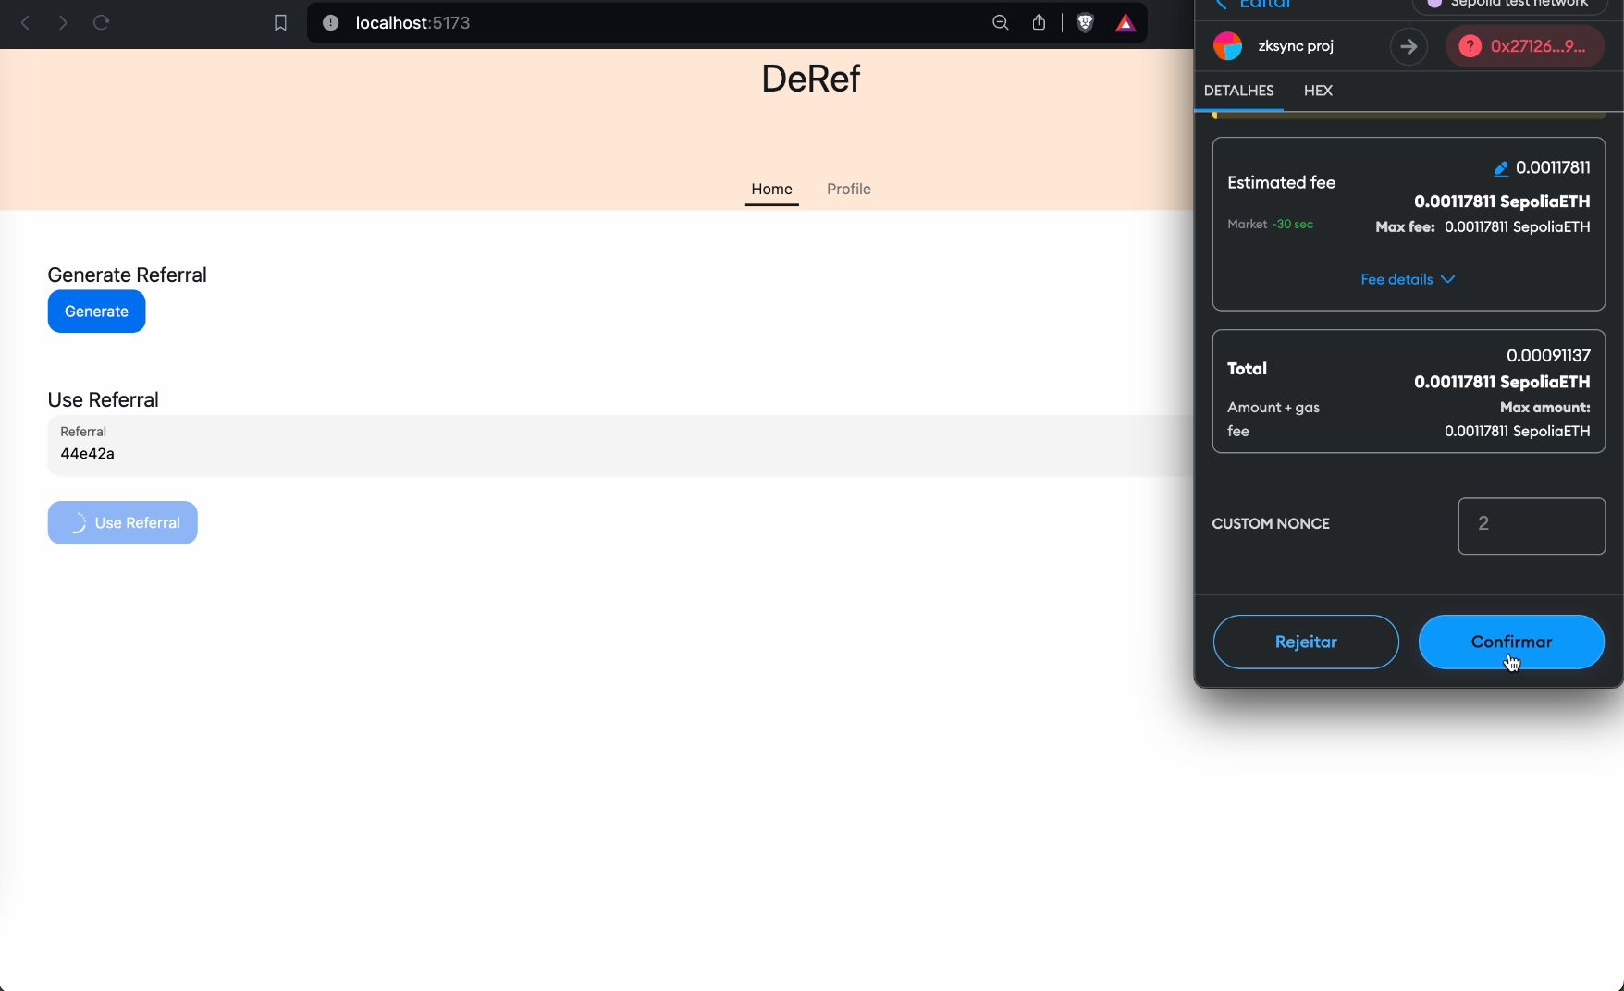Click Generate referral button
This screenshot has height=991, width=1624.
96,312
